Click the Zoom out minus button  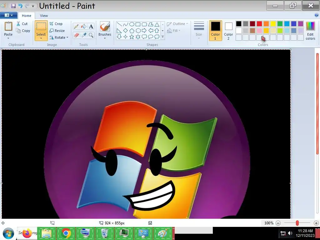point(278,223)
